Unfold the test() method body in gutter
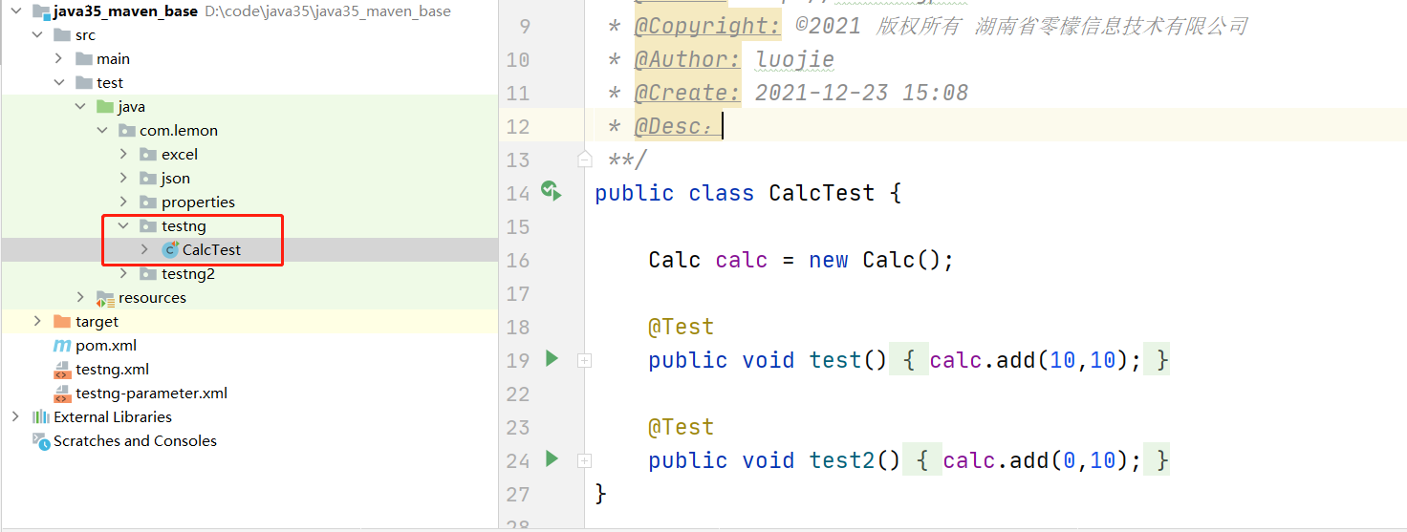The image size is (1407, 532). (x=584, y=361)
